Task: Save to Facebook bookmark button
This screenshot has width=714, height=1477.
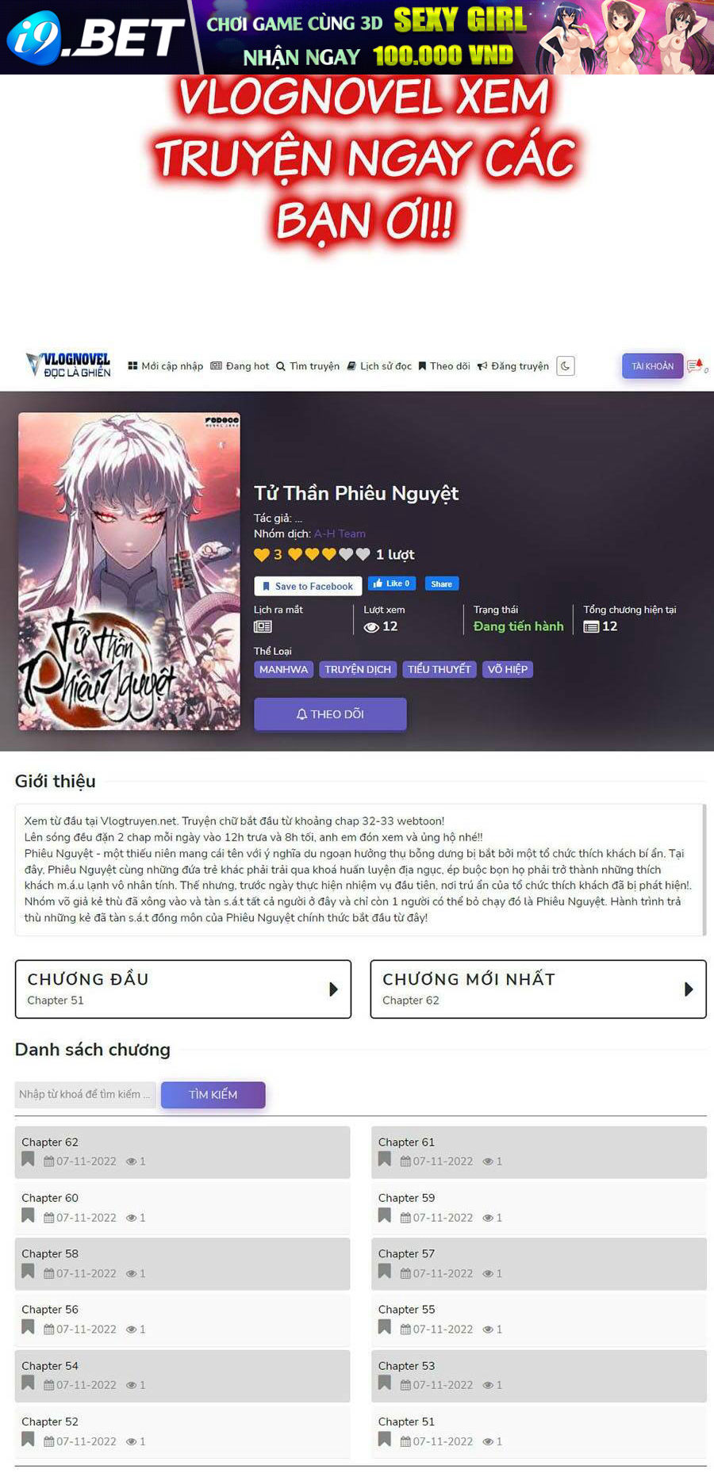Action: 308,586
